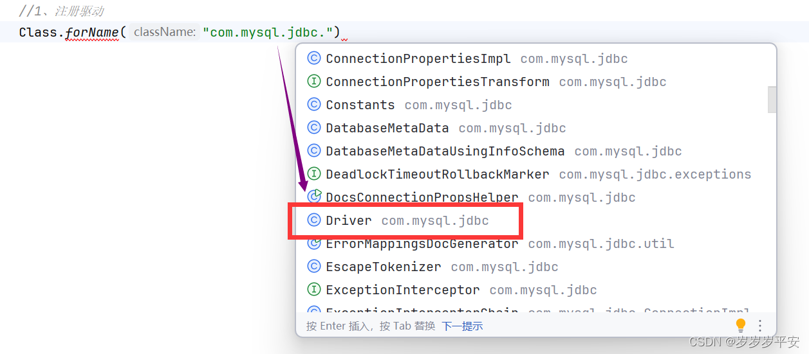Click the 下一提示 next tip link

[x=462, y=326]
